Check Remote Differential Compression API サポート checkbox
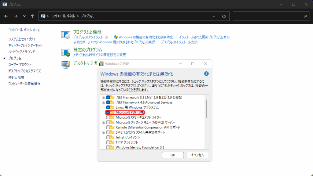Screen dimensions: 313x176 pos(108,127)
